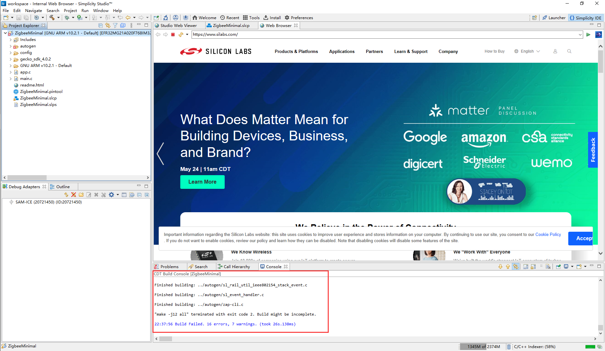Toggle the Scroll Lock icon in Console
The width and height of the screenshot is (605, 351).
[x=533, y=266]
